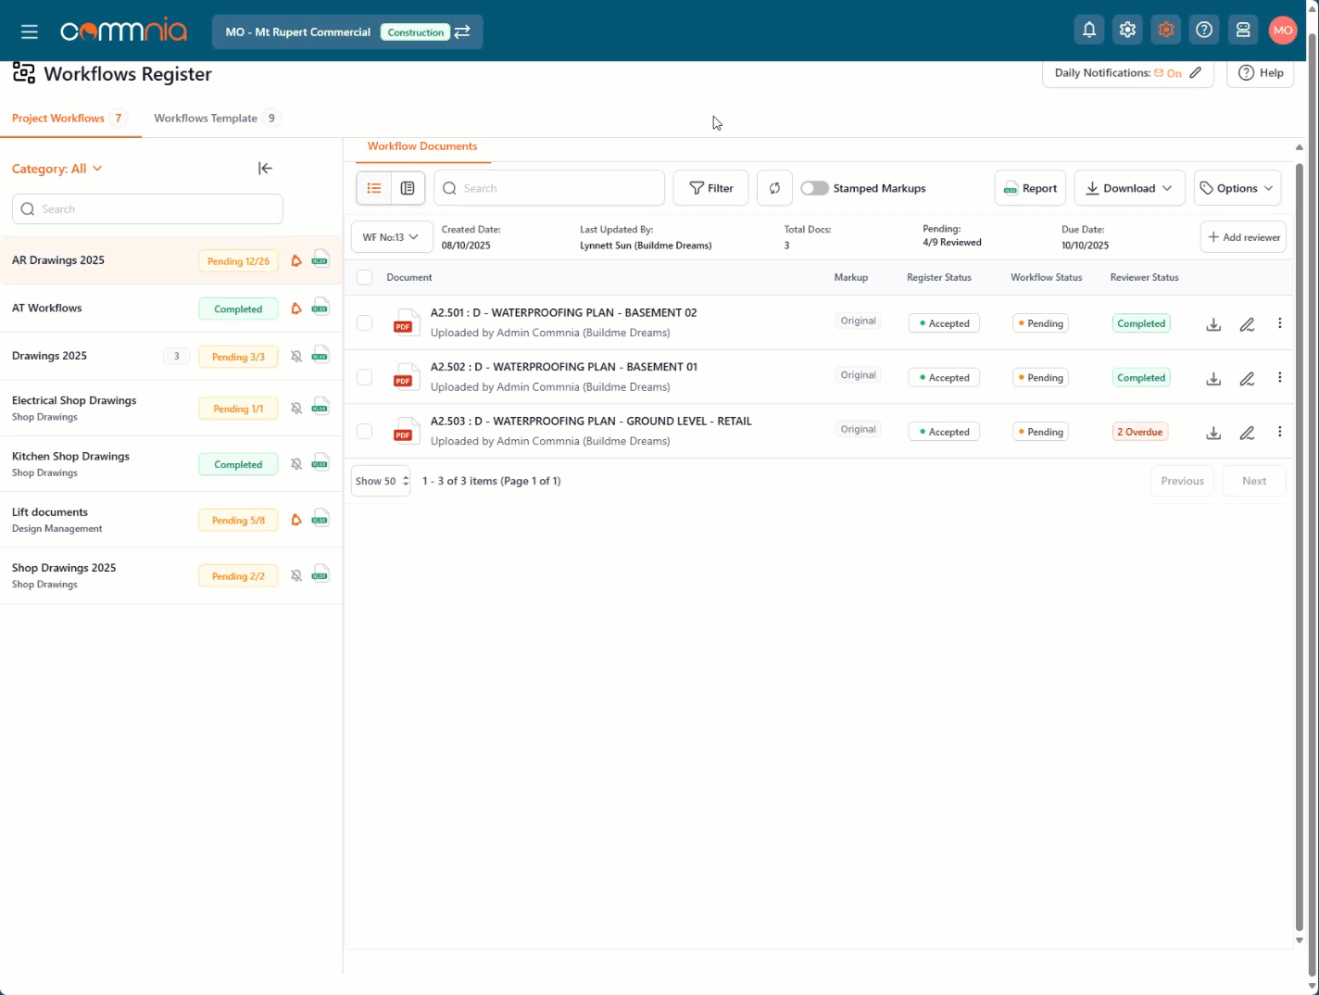Open more options for A2.503 document
The width and height of the screenshot is (1319, 995).
coord(1279,432)
